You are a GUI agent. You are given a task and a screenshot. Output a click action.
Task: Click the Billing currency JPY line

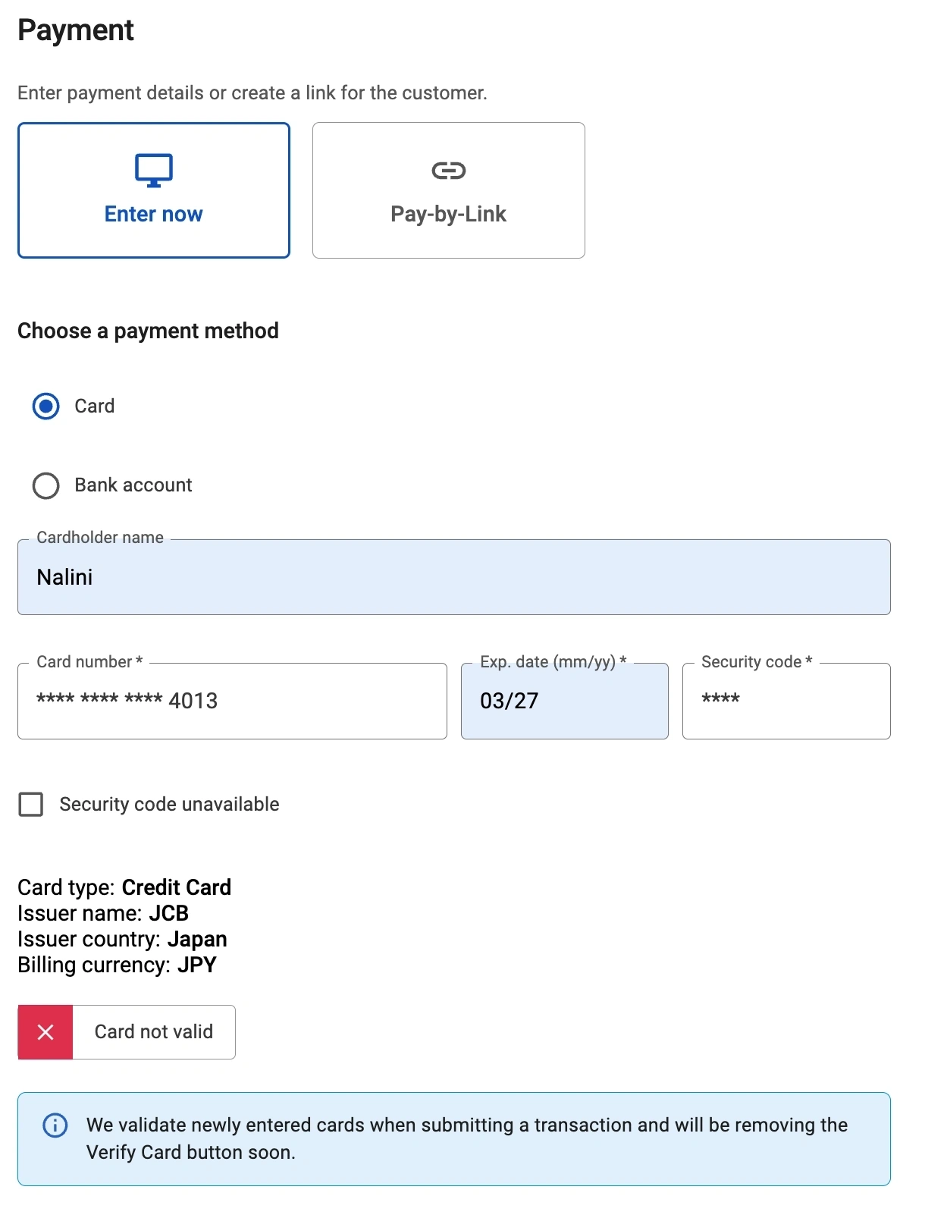(118, 965)
